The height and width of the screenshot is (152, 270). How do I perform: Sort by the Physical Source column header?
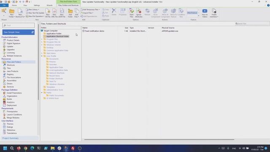168,28
